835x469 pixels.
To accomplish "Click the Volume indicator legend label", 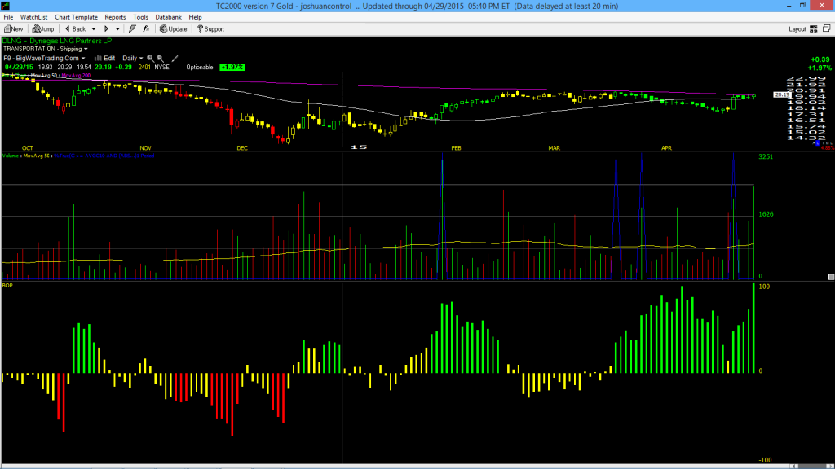I will click(x=11, y=156).
